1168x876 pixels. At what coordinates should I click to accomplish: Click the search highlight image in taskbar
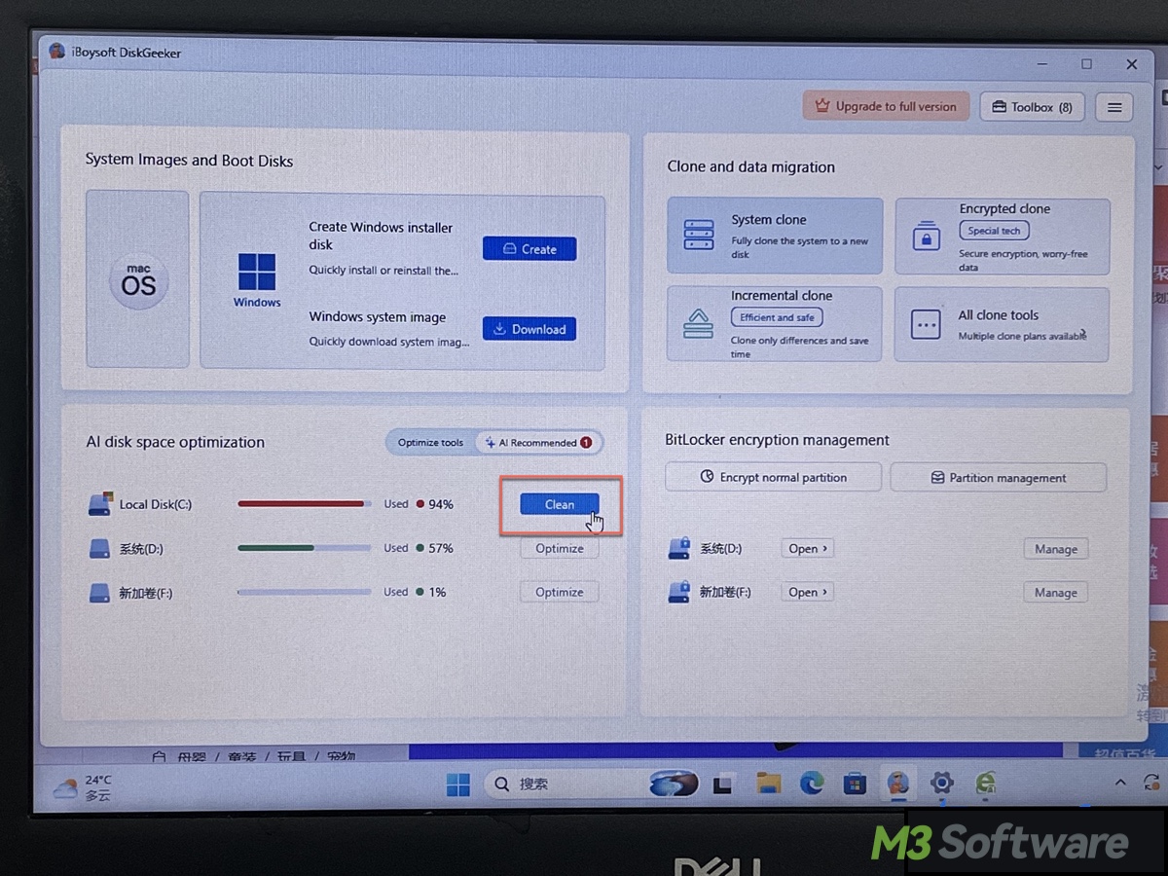pyautogui.click(x=675, y=785)
